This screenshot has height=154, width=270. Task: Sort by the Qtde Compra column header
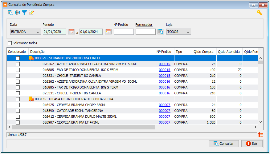pyautogui.click(x=204, y=52)
